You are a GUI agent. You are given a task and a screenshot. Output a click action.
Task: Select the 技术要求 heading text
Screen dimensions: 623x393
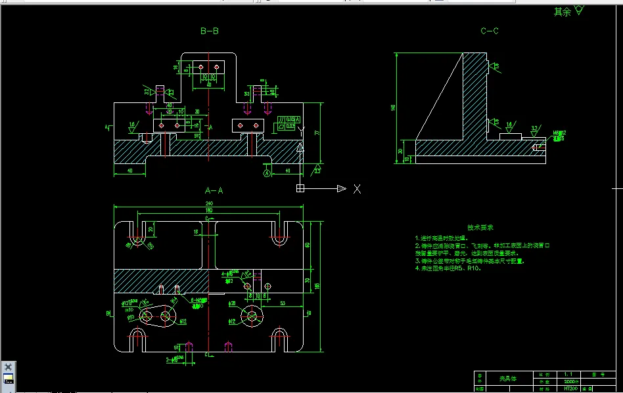coord(480,227)
